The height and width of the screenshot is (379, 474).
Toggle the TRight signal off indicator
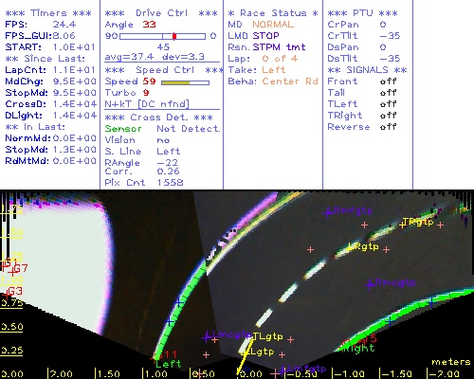pyautogui.click(x=388, y=116)
